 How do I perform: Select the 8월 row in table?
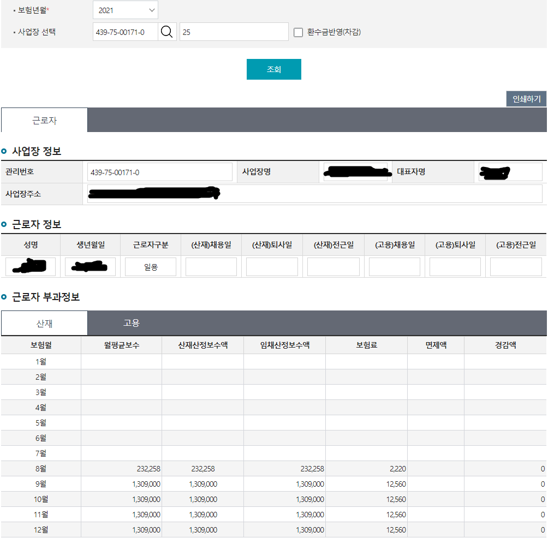tap(41, 469)
